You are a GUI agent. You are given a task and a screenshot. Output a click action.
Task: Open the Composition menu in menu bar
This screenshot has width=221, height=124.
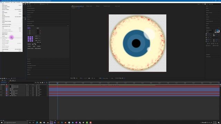(7, 2)
